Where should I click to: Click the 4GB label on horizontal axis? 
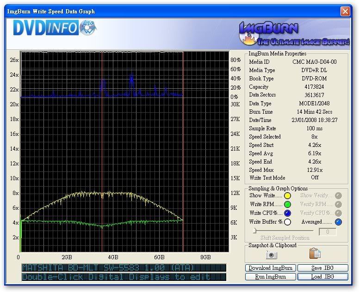coord(113,257)
